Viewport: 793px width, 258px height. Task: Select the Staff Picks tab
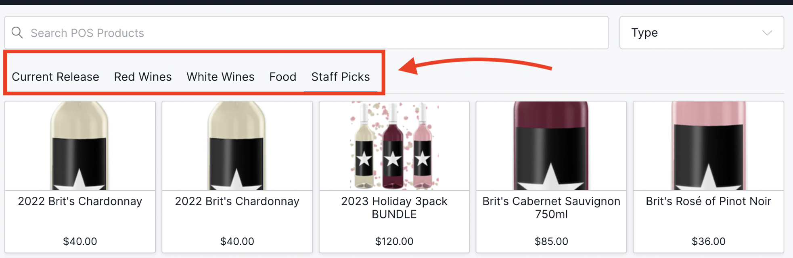pyautogui.click(x=341, y=77)
